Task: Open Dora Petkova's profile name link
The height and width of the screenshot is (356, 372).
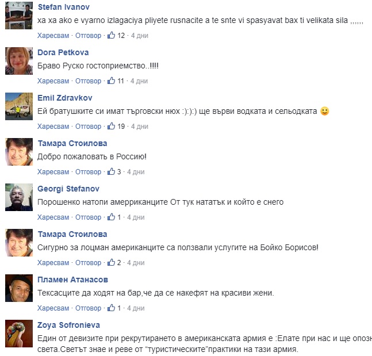Action: pos(63,52)
